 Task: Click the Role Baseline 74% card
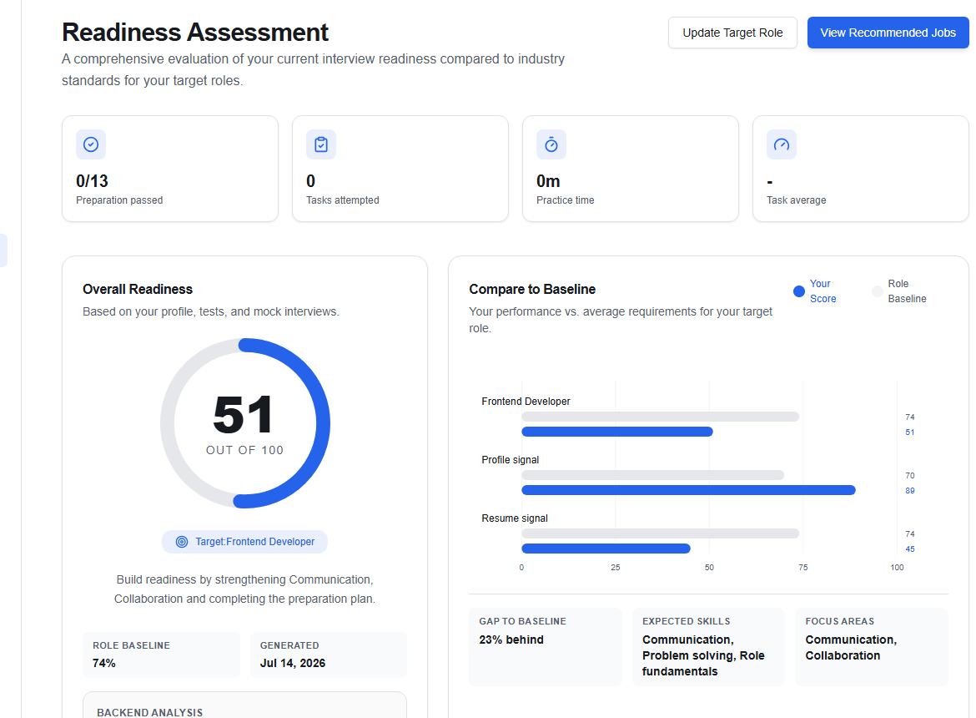pos(161,655)
